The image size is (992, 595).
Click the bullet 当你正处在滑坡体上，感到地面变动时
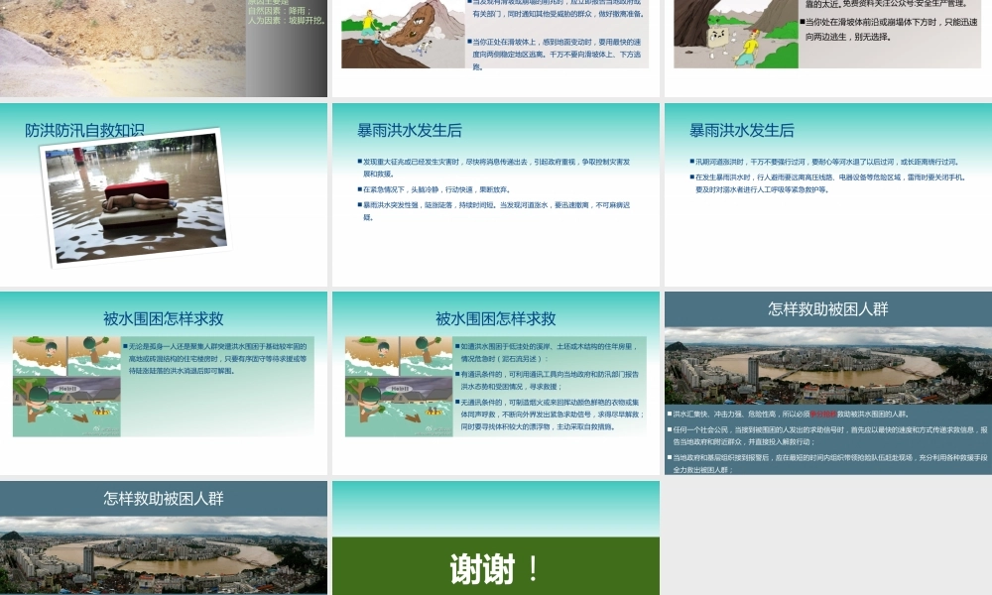(x=555, y=55)
